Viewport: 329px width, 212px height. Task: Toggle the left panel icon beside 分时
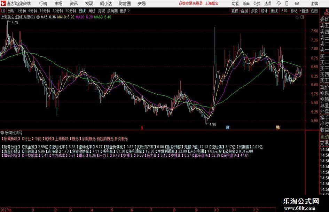click(x=3, y=11)
